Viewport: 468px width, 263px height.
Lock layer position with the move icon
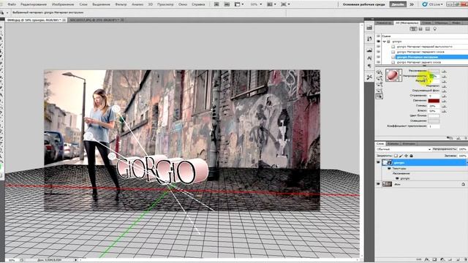click(406, 156)
